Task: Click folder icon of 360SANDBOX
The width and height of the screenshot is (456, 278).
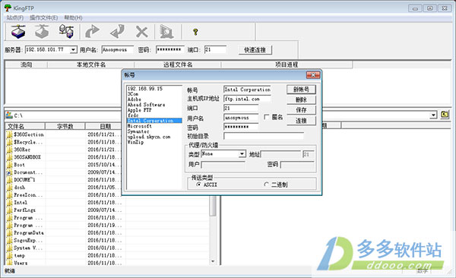Action: tap(9, 157)
